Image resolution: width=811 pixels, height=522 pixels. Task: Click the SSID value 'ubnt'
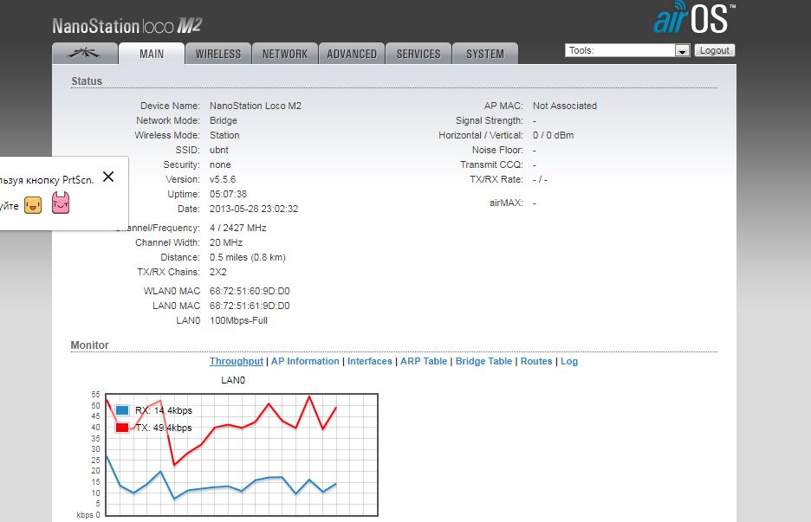pos(219,150)
